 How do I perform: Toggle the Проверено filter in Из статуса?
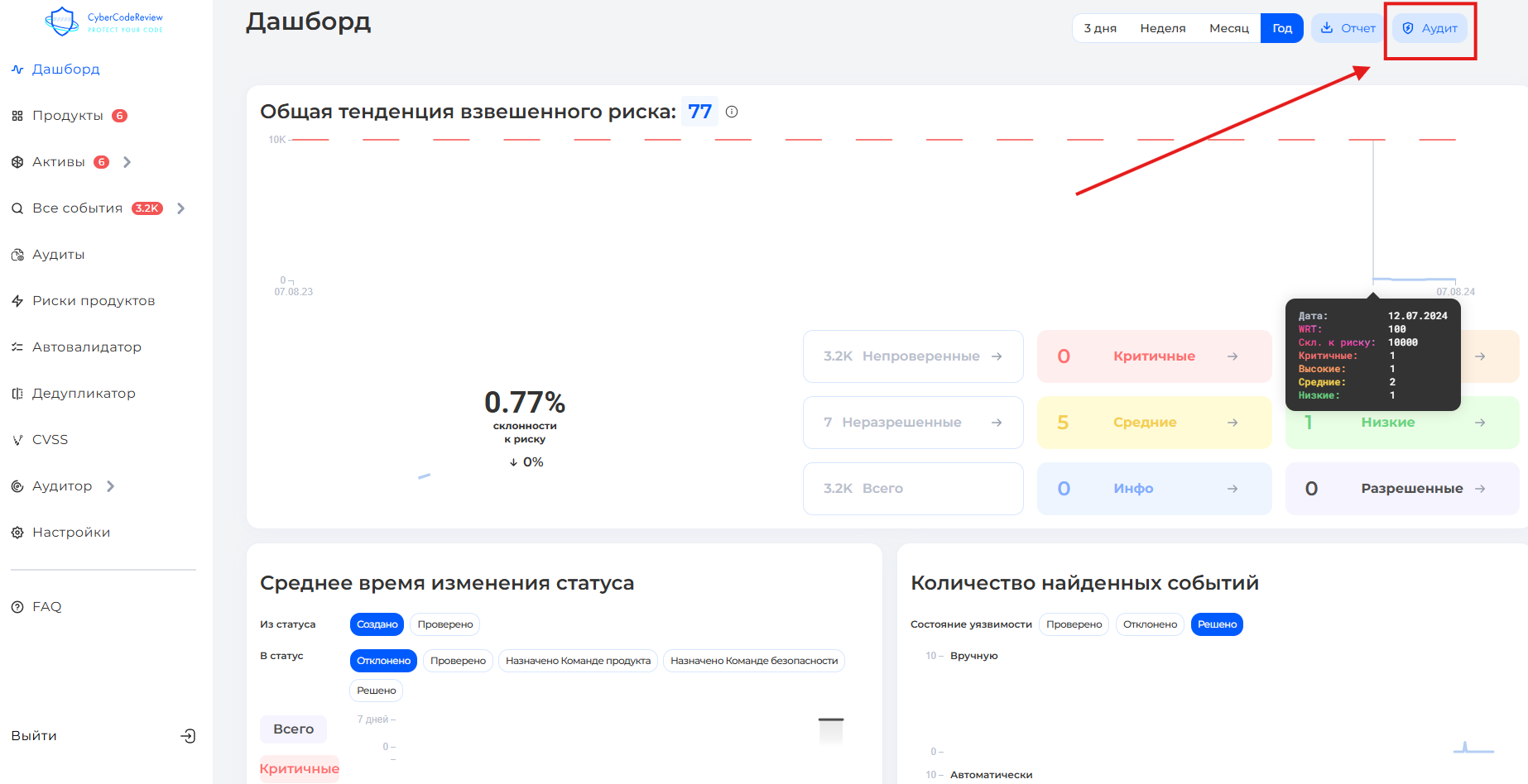point(445,624)
